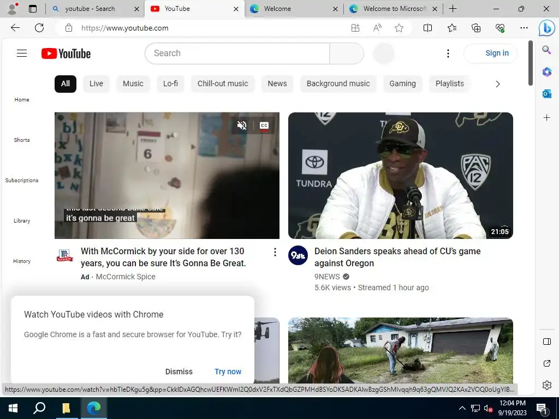
Task: Start Read aloud from address bar
Action: [x=377, y=28]
